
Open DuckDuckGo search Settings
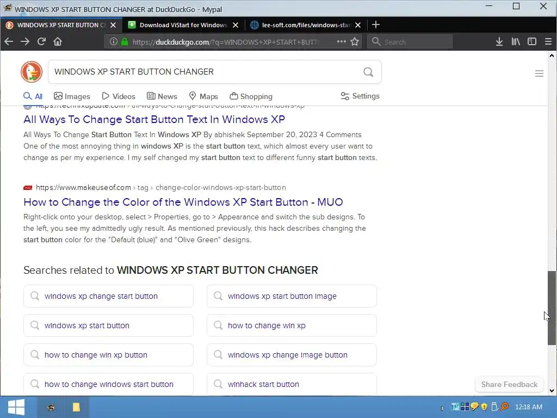360,96
